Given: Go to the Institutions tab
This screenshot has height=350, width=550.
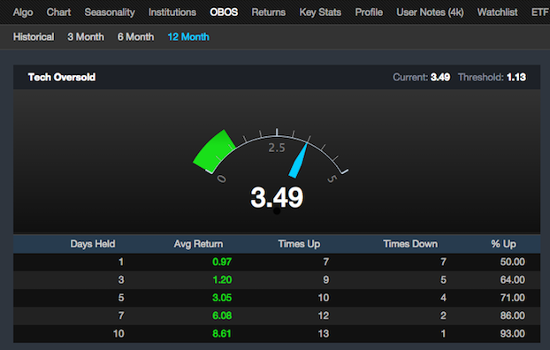Looking at the screenshot, I should click(172, 12).
